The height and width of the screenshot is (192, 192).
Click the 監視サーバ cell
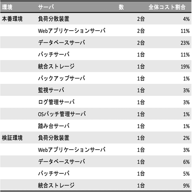[x=51, y=90]
